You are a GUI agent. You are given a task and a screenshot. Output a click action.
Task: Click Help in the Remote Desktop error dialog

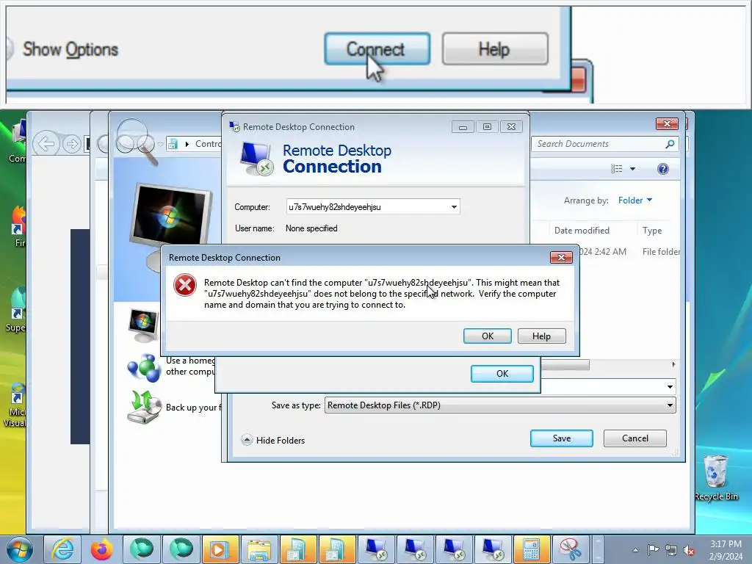(541, 336)
